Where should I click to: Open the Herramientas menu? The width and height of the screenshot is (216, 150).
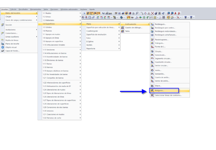[36, 9]
